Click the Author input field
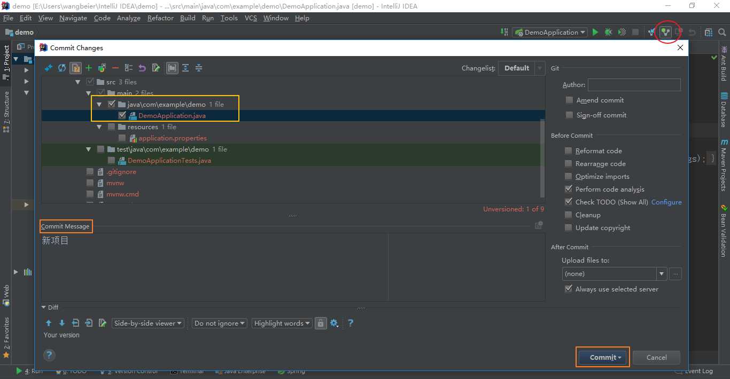 634,84
